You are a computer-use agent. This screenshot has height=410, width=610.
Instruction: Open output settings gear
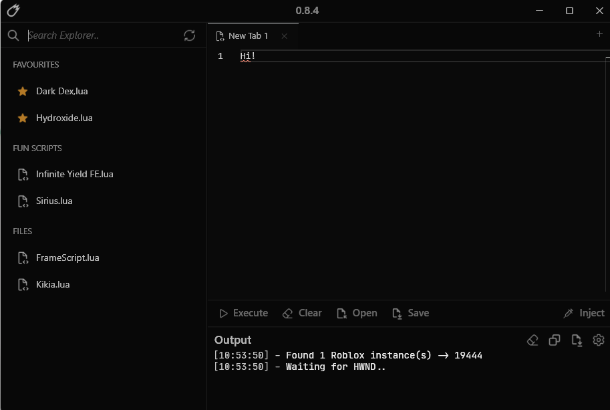pos(599,340)
